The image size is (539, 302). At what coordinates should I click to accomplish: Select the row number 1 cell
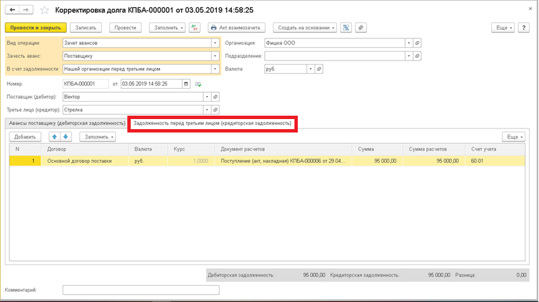pos(25,161)
